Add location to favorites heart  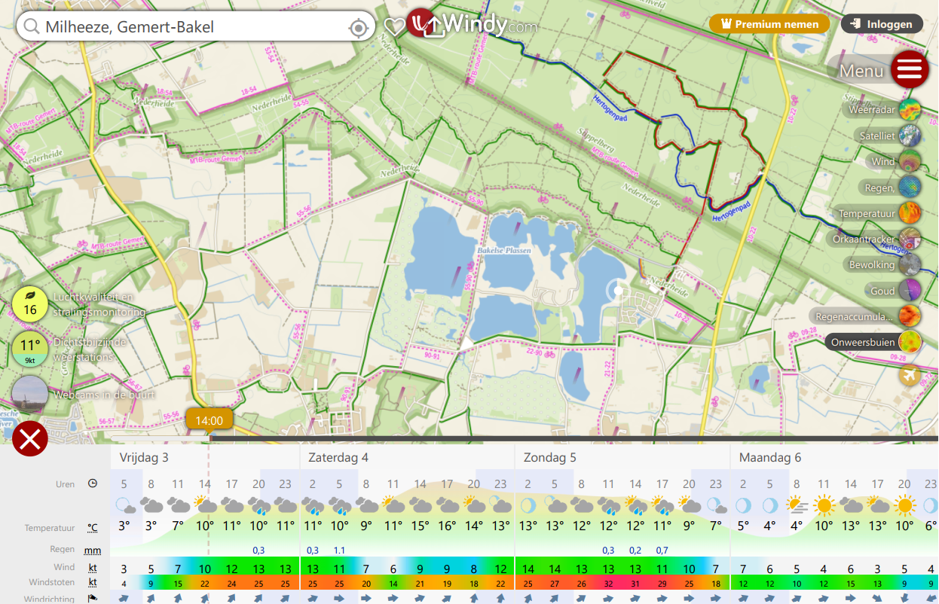[x=394, y=27]
